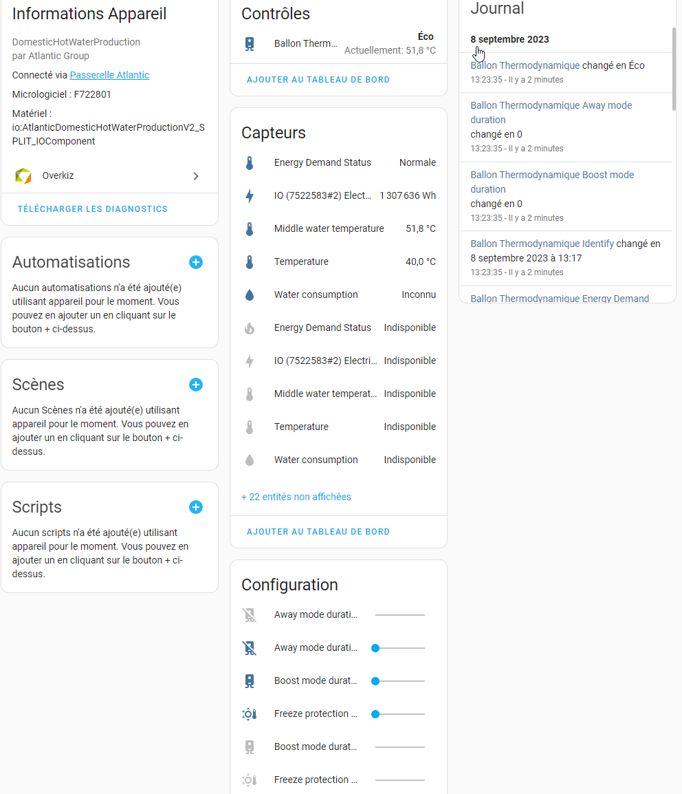
Task: Add a new scene with plus icon
Action: pos(196,385)
